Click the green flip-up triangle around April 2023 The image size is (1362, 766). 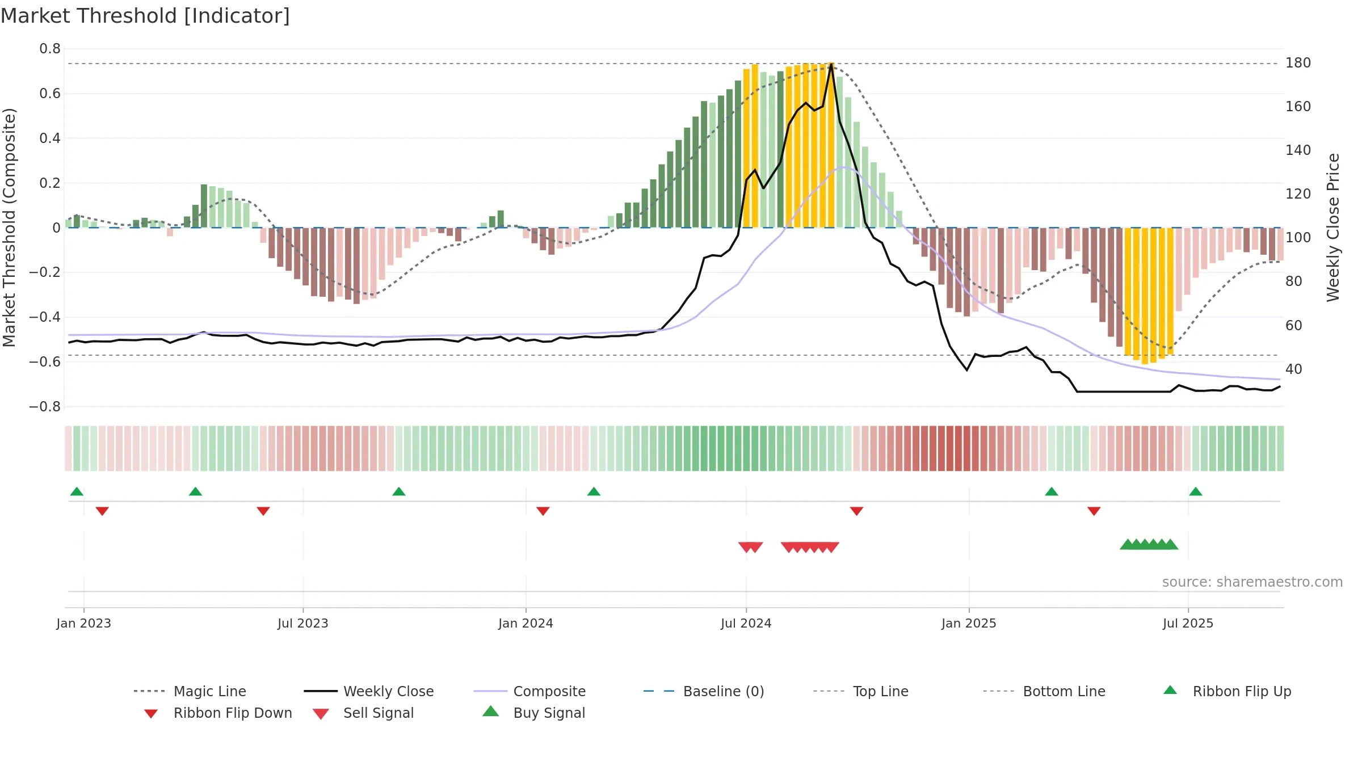[195, 491]
